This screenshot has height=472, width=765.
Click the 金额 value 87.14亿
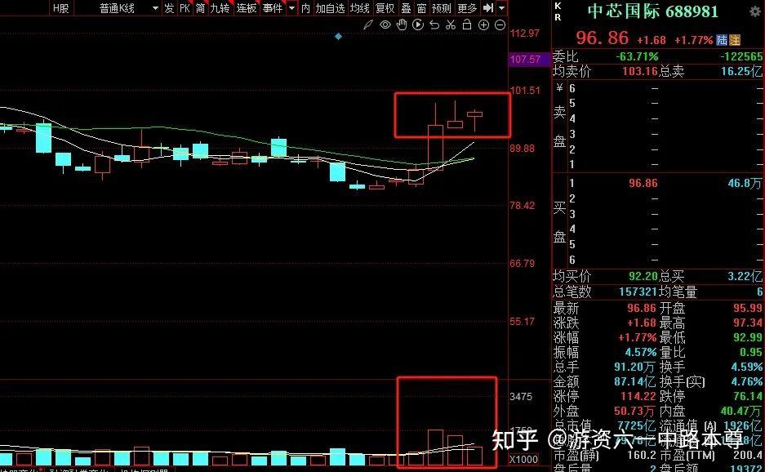coord(634,381)
